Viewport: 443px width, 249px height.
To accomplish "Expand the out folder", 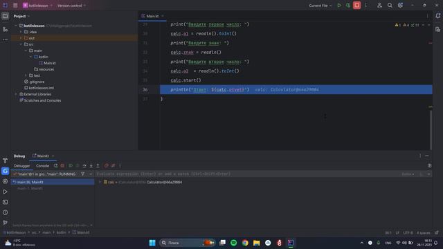I will [x=21, y=38].
